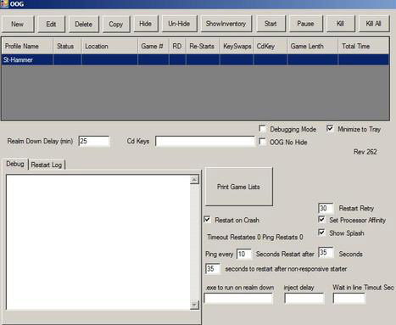396x325 pixels.
Task: Click the RD column header
Action: point(177,46)
